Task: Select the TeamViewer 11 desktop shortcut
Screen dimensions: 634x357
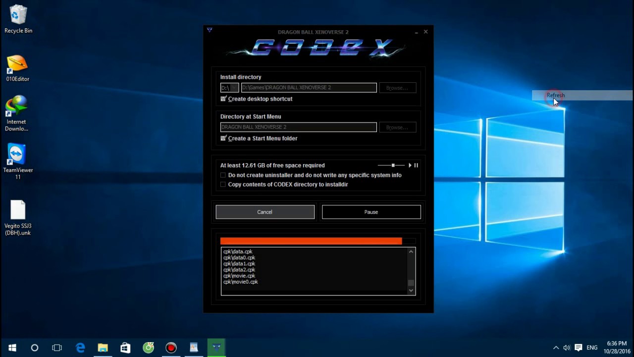Action: pyautogui.click(x=18, y=162)
